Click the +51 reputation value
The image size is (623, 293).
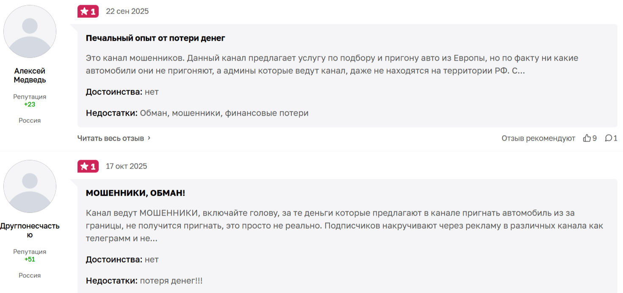[30, 259]
